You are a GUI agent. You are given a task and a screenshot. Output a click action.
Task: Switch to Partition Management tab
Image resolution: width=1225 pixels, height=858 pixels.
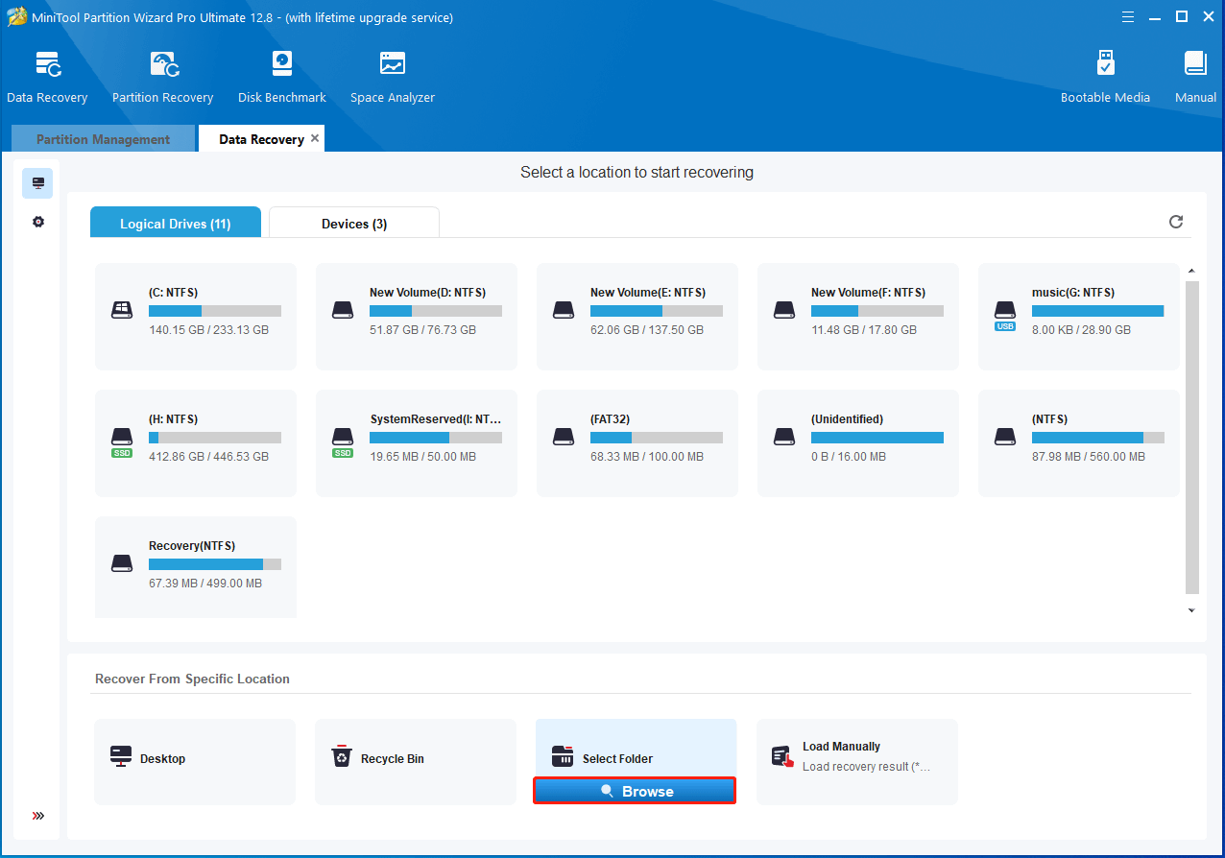coord(103,139)
